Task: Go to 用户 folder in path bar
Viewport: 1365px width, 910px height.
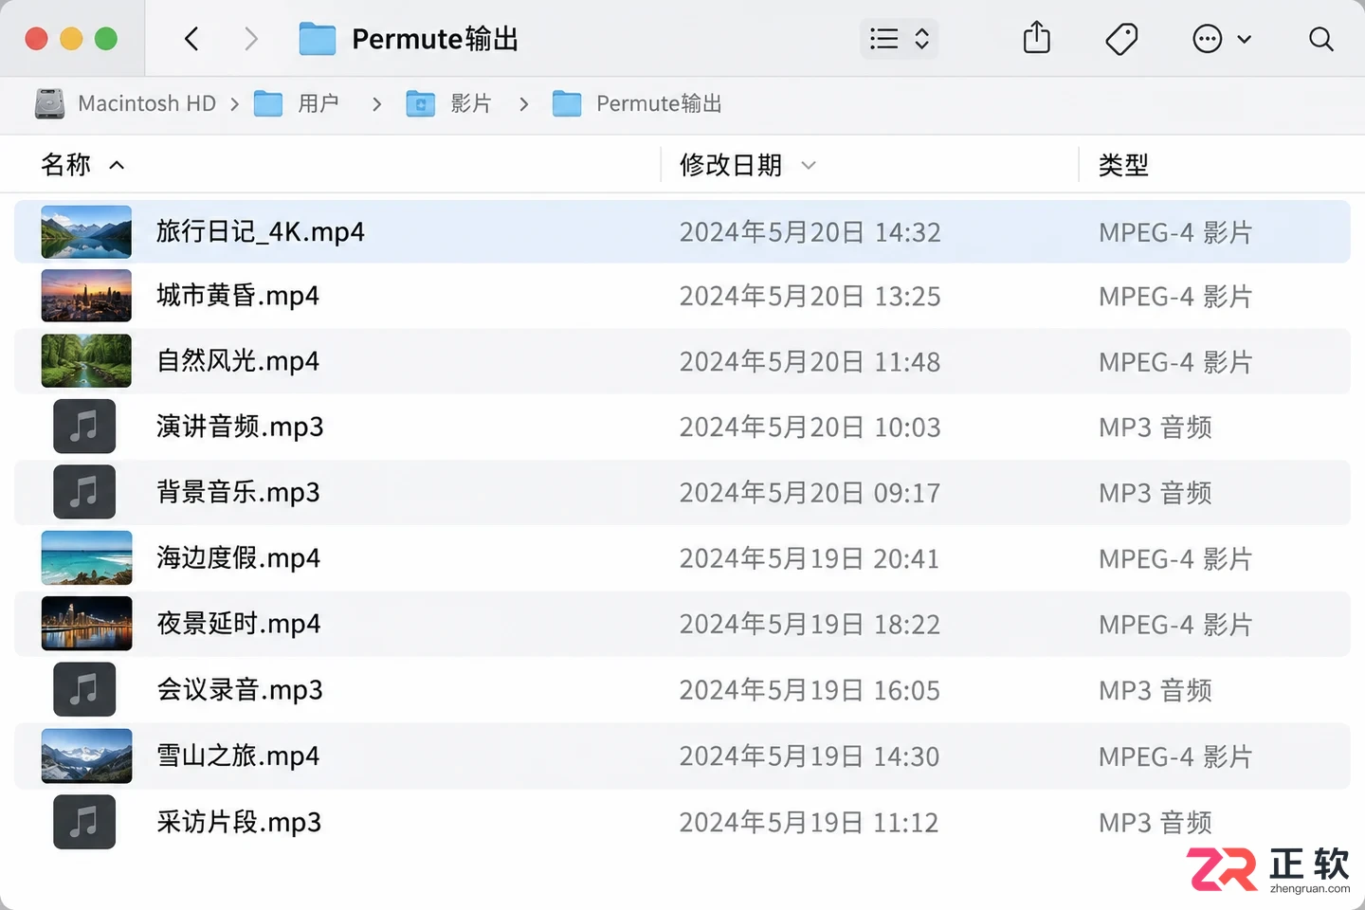Action: (297, 103)
